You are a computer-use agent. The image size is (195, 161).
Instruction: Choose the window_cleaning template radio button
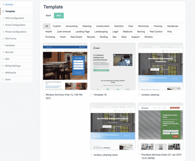pos(139,95)
